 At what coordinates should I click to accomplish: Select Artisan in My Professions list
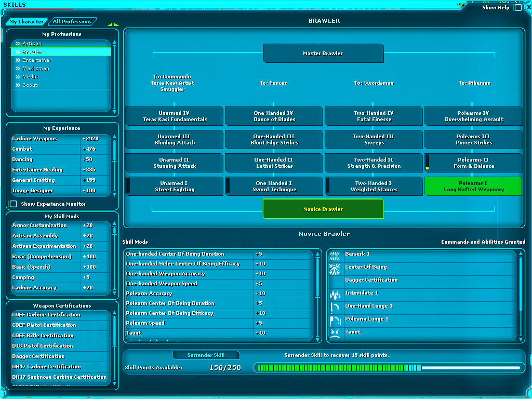pyautogui.click(x=61, y=44)
